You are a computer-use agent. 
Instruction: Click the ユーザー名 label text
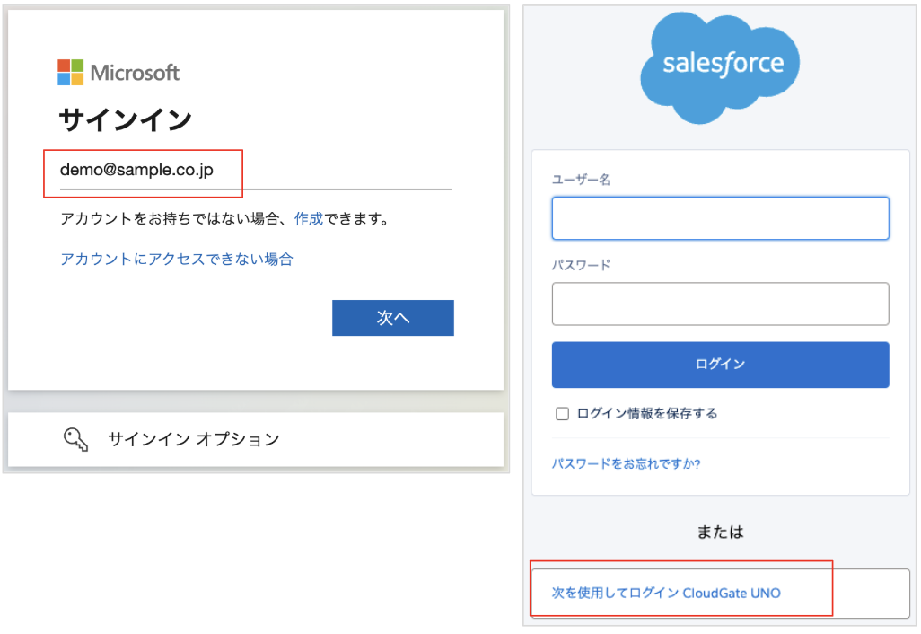coord(581,180)
